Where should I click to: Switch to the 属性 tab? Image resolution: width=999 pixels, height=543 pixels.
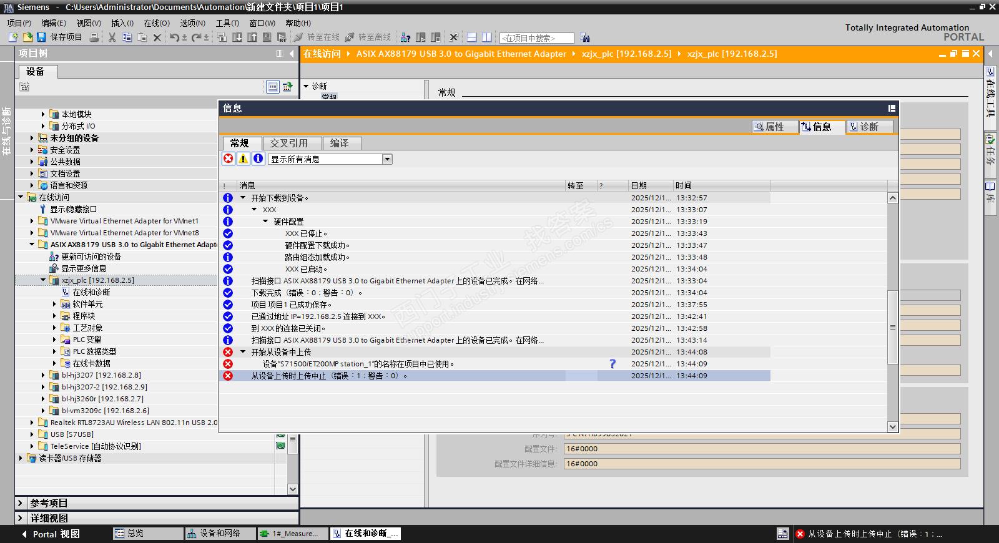pyautogui.click(x=774, y=127)
